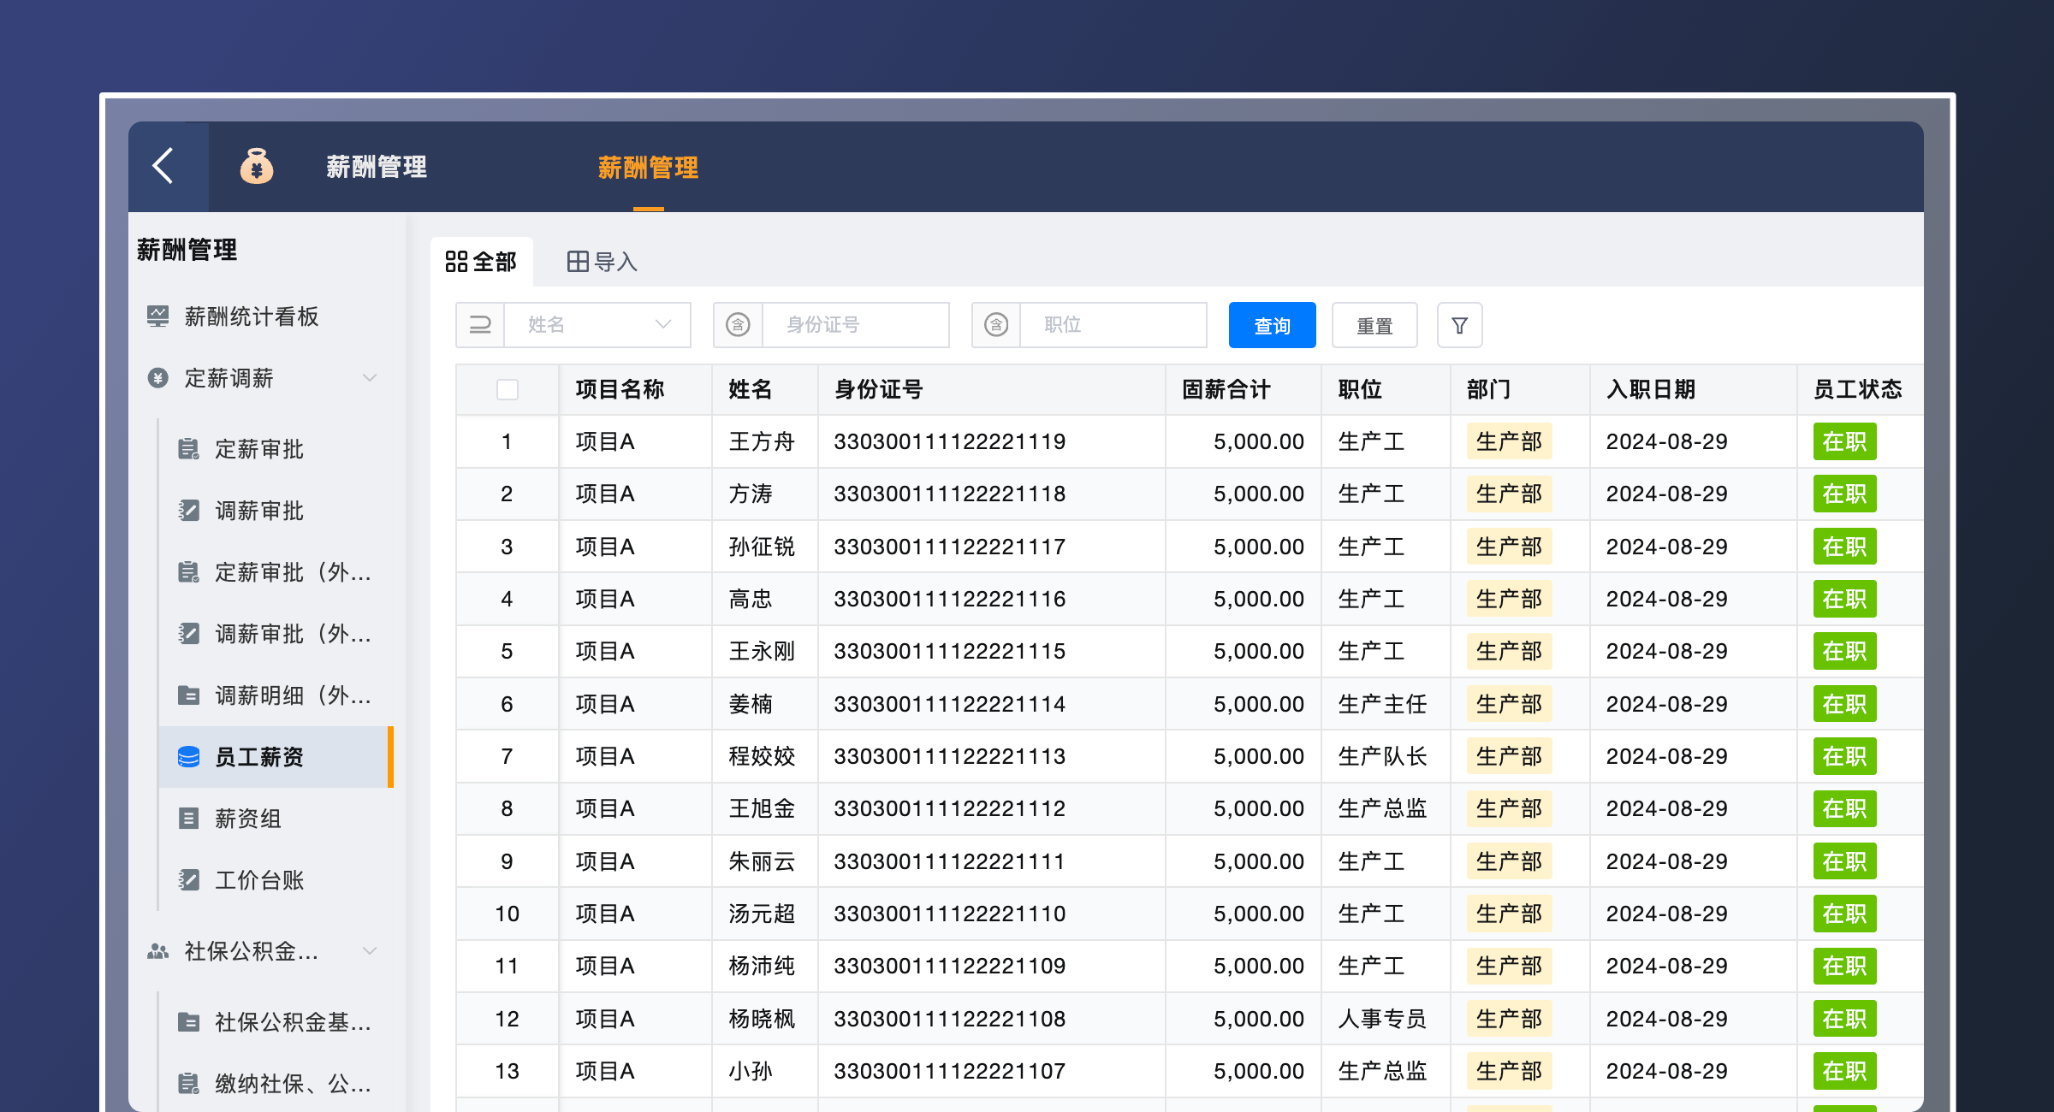The height and width of the screenshot is (1112, 2054).
Task: Switch to the 导入 tab
Action: (x=601, y=261)
